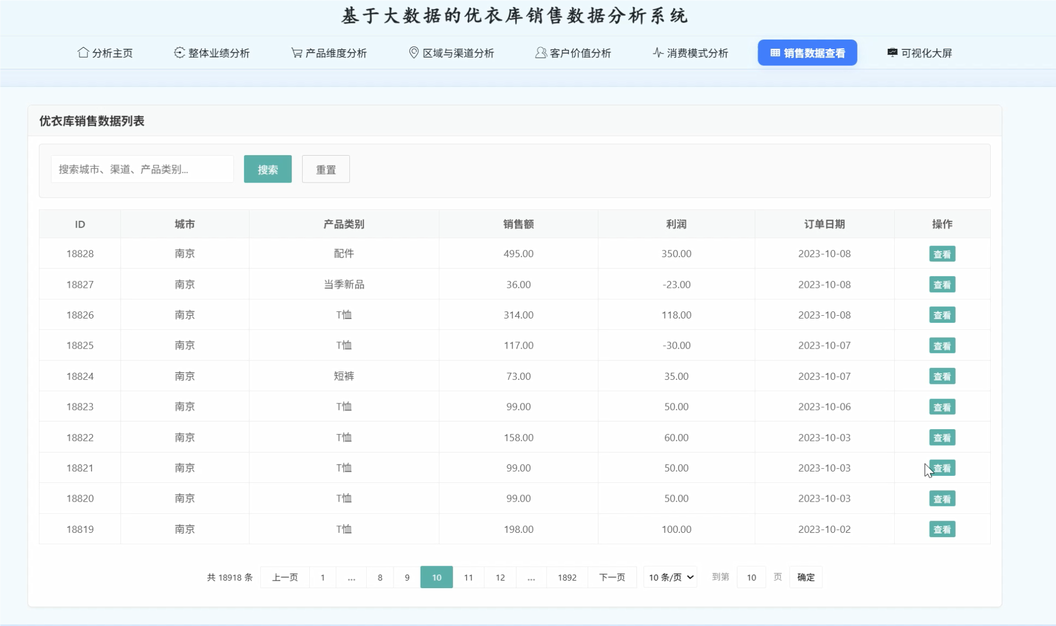Click the 销售额 column header
This screenshot has width=1056, height=626.
518,224
